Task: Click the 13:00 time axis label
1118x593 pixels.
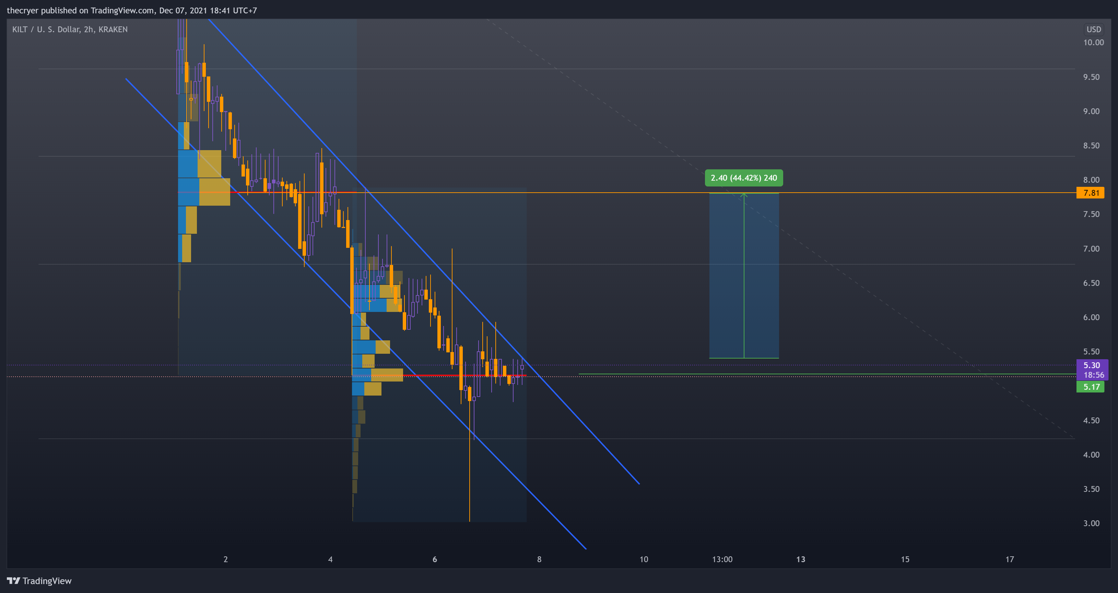Action: point(722,559)
